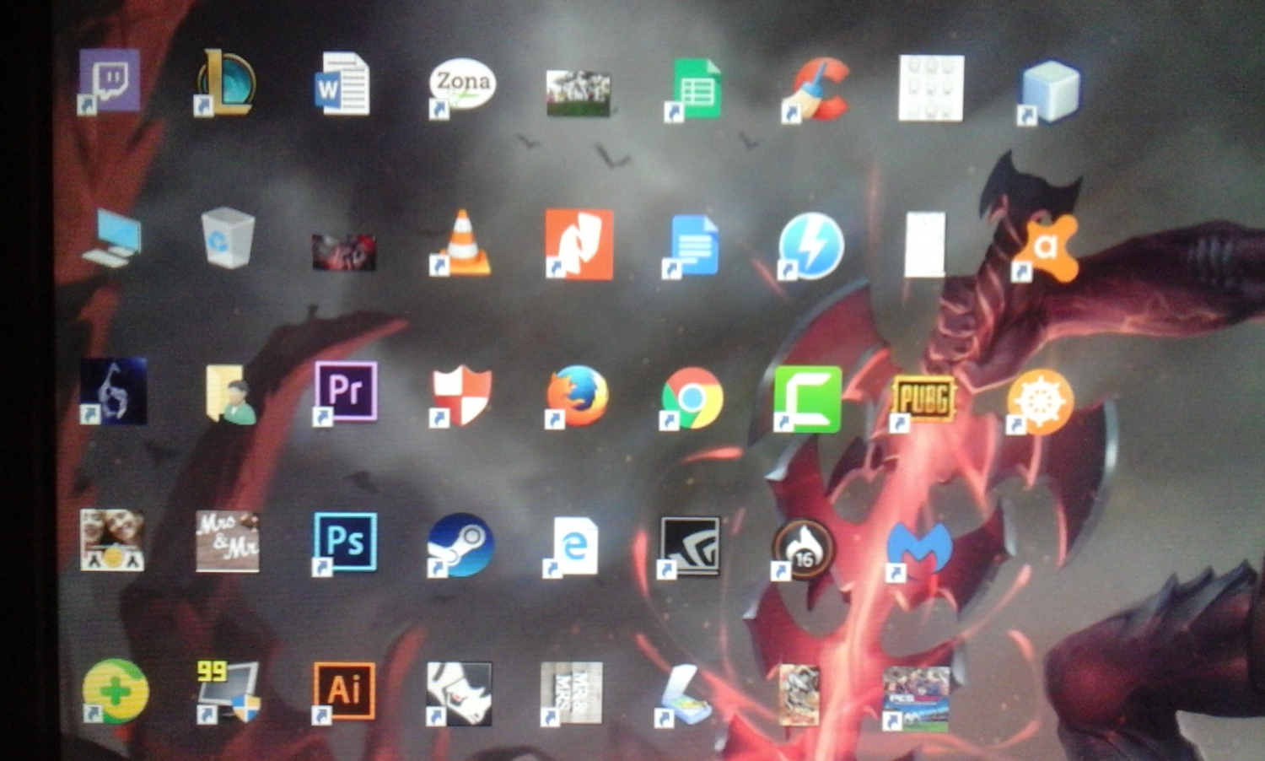Open the orange ship wheel shortcut
Screen dimensions: 1265x761
point(1039,402)
